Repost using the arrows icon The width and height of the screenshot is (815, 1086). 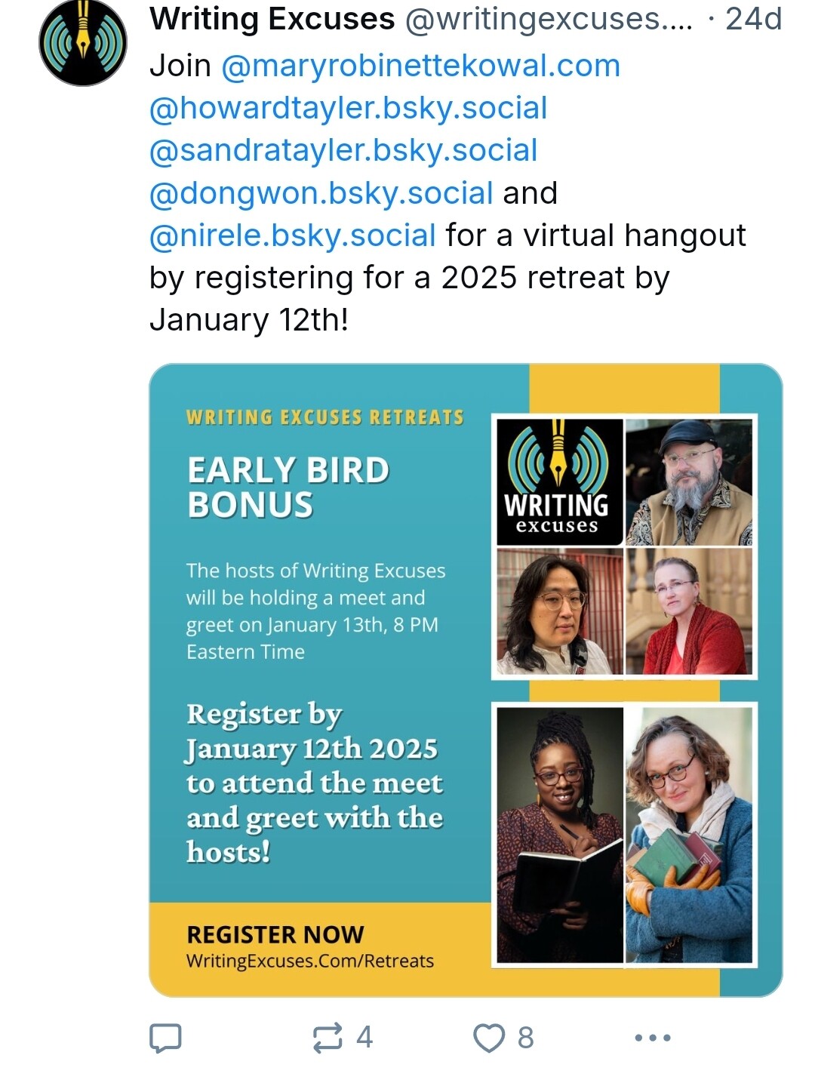click(x=328, y=1038)
